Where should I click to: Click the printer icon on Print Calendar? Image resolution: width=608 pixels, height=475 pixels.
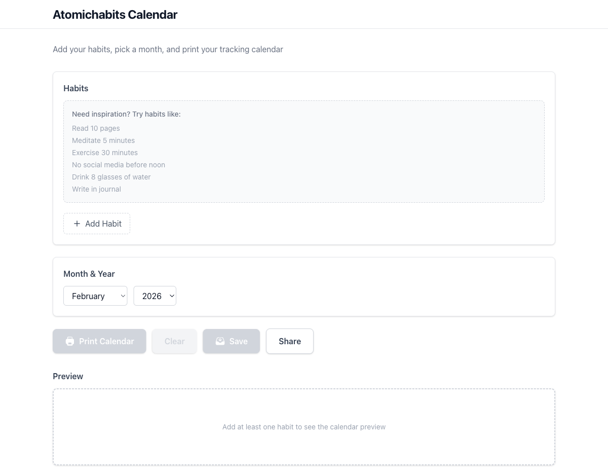(x=69, y=341)
